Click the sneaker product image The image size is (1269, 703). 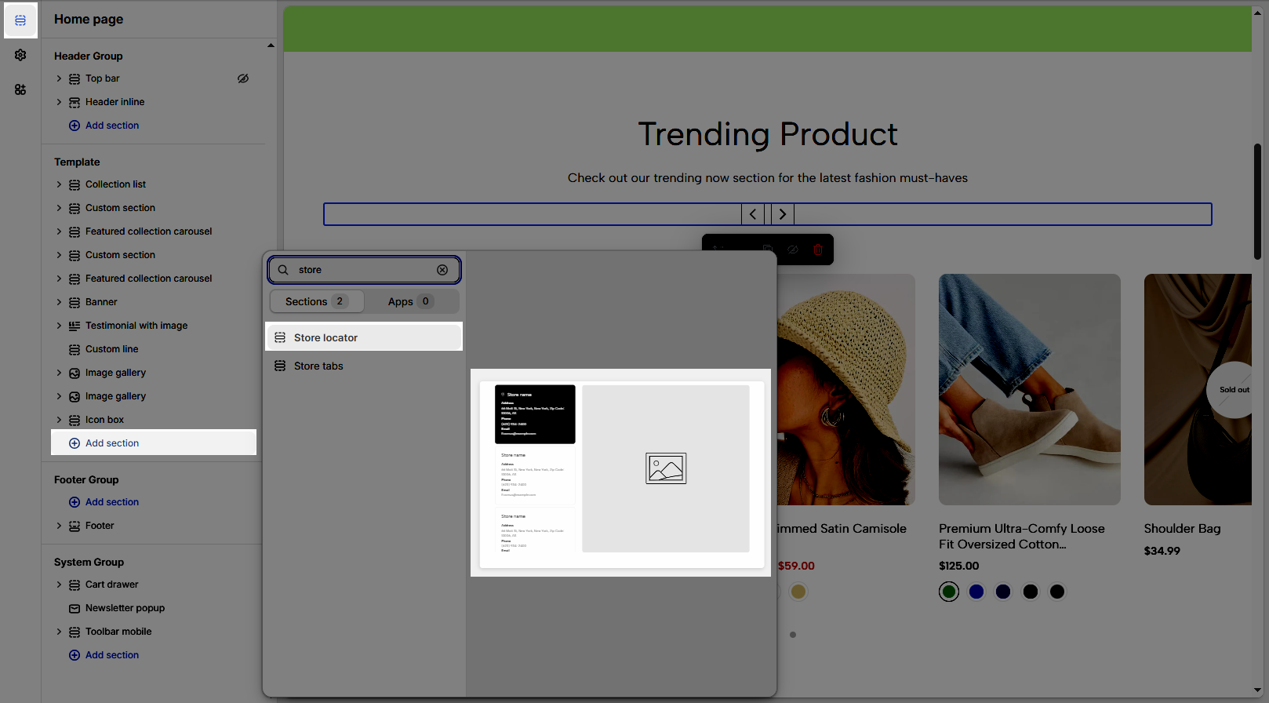coord(1030,389)
